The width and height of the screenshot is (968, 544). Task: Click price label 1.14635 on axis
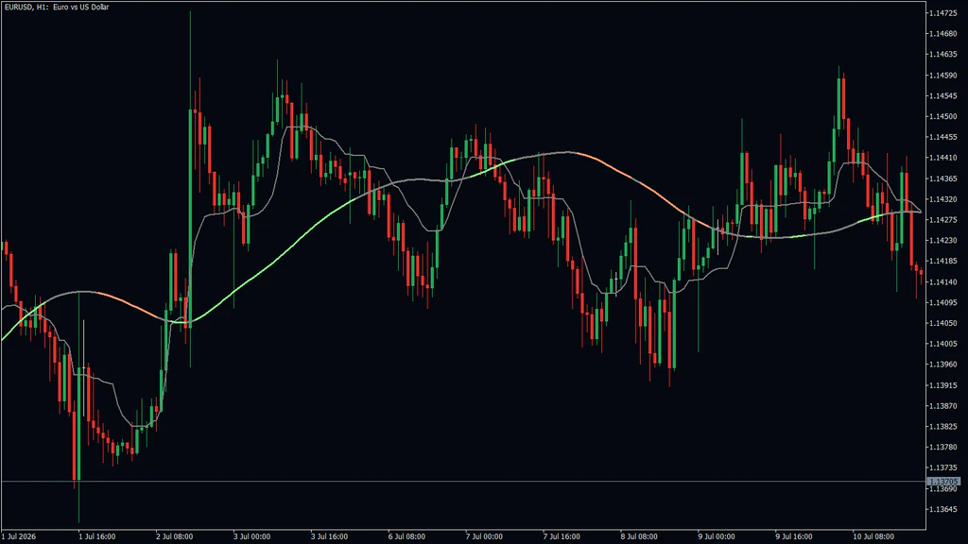pyautogui.click(x=943, y=54)
